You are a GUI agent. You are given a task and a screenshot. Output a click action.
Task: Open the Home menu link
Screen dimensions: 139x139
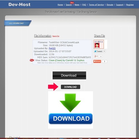coord(60,5)
